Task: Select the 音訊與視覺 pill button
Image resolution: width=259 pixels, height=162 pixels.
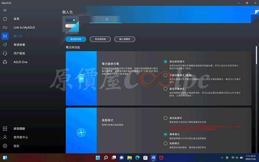Action: 100,39
